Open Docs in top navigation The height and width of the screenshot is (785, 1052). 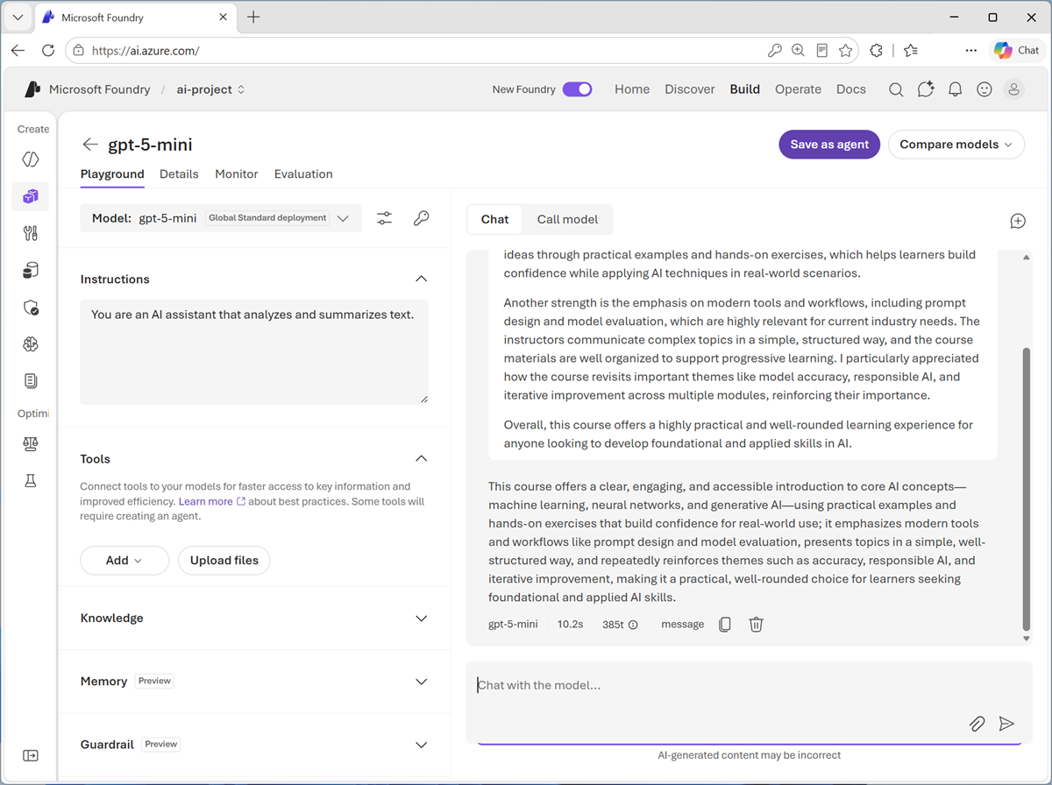click(x=851, y=89)
